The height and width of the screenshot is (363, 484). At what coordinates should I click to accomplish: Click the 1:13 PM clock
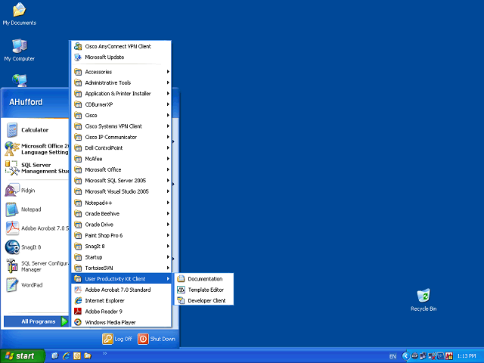[x=466, y=356]
